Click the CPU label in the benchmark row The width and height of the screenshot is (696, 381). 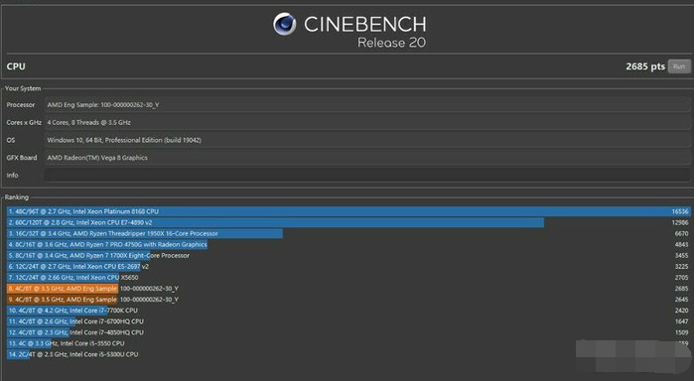[16, 66]
